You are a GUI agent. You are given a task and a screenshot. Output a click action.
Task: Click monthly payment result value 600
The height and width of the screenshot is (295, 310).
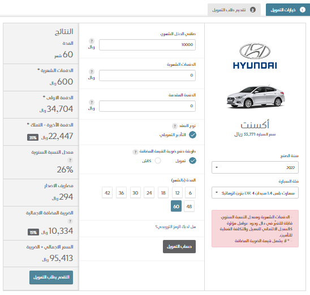(65, 82)
